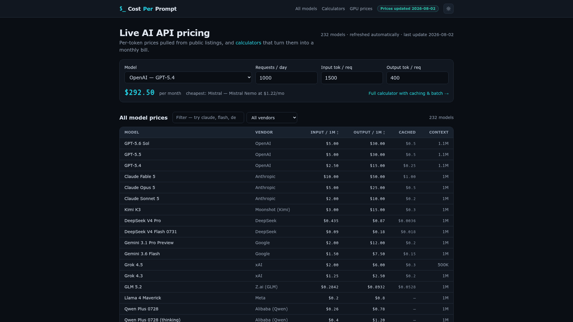
Task: Select the Claude Sonnet 5 model name
Action: tap(142, 199)
